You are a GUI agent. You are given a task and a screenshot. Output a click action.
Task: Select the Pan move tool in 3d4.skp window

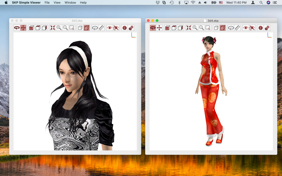click(x=159, y=28)
